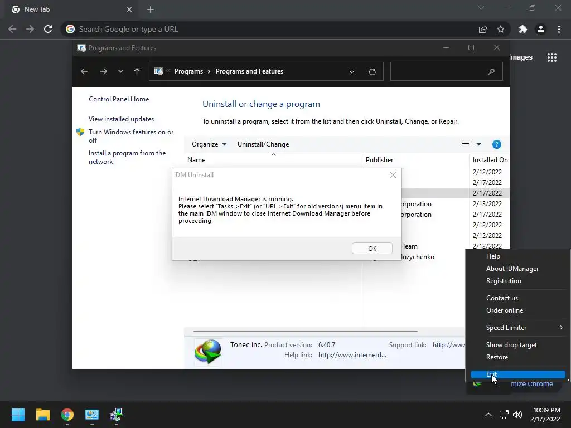Click Install a program from the network
This screenshot has width=571, height=428.
tap(127, 157)
